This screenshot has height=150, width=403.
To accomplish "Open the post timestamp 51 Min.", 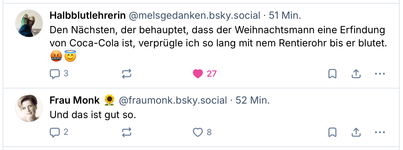I will [285, 15].
